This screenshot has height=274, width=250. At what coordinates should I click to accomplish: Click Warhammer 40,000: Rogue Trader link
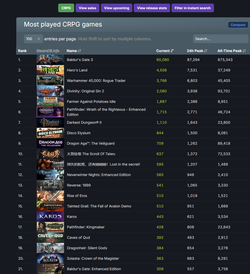coord(96,81)
